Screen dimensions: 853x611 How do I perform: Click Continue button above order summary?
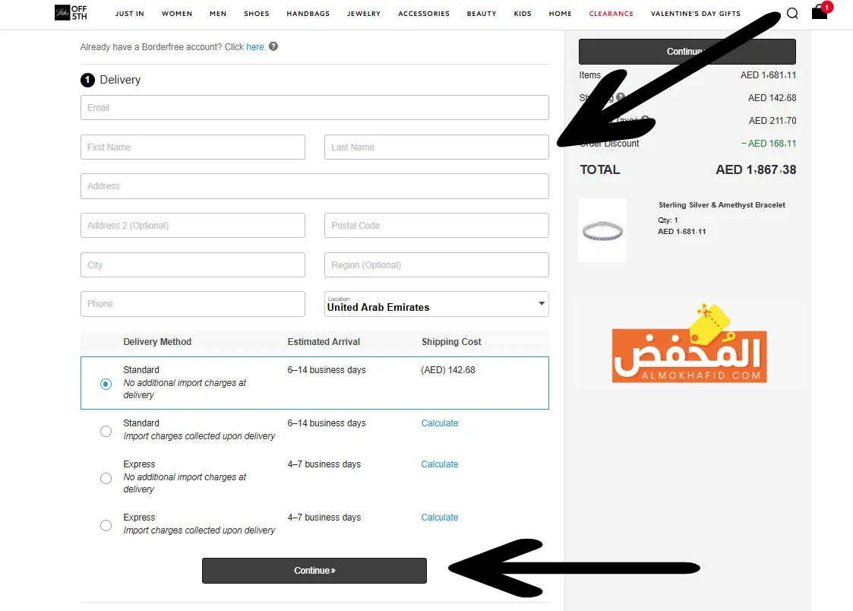tap(687, 52)
